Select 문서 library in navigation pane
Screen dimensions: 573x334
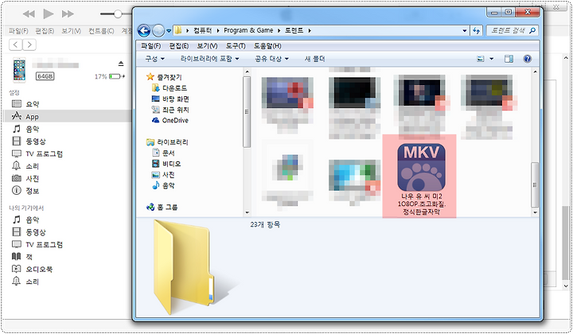(163, 153)
